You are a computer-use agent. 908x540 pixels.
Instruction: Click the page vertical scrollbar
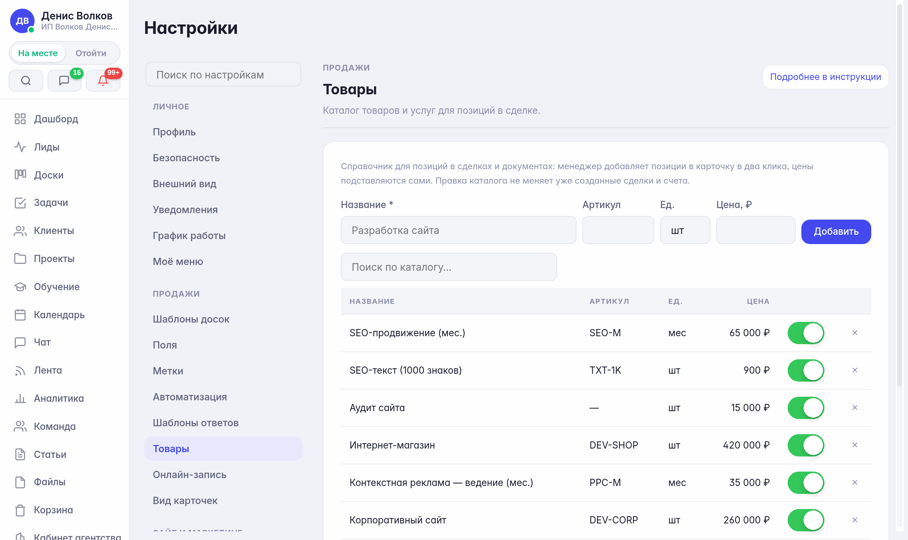[x=900, y=197]
